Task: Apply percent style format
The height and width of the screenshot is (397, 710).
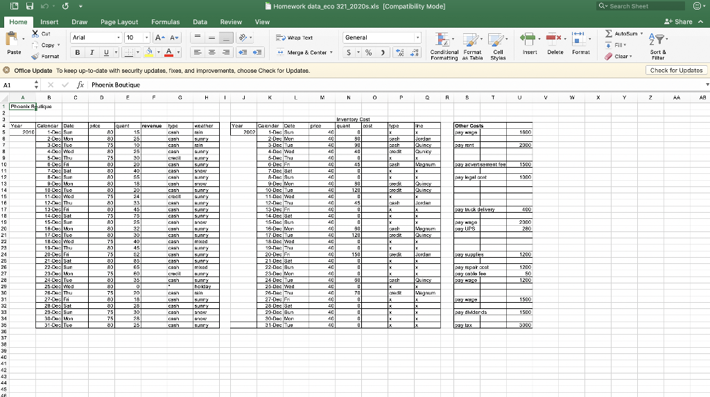Action: pyautogui.click(x=369, y=53)
